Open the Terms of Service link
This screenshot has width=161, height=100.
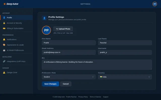tap(95, 97)
